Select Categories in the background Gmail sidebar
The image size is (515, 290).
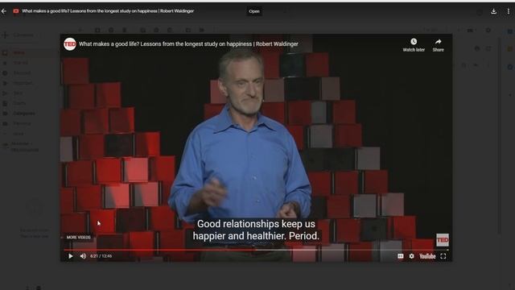[x=24, y=114]
